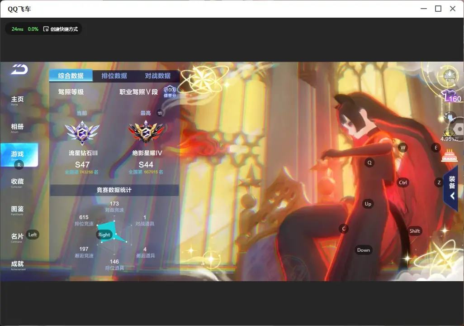Click the round pet icon below the shirt

point(450,118)
